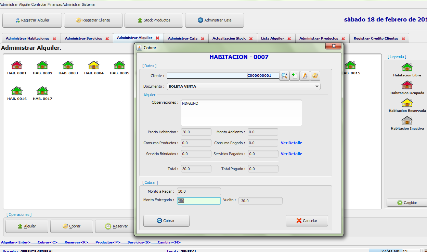Select room icon HAB. 0001
This screenshot has height=252, width=427.
pyautogui.click(x=17, y=65)
